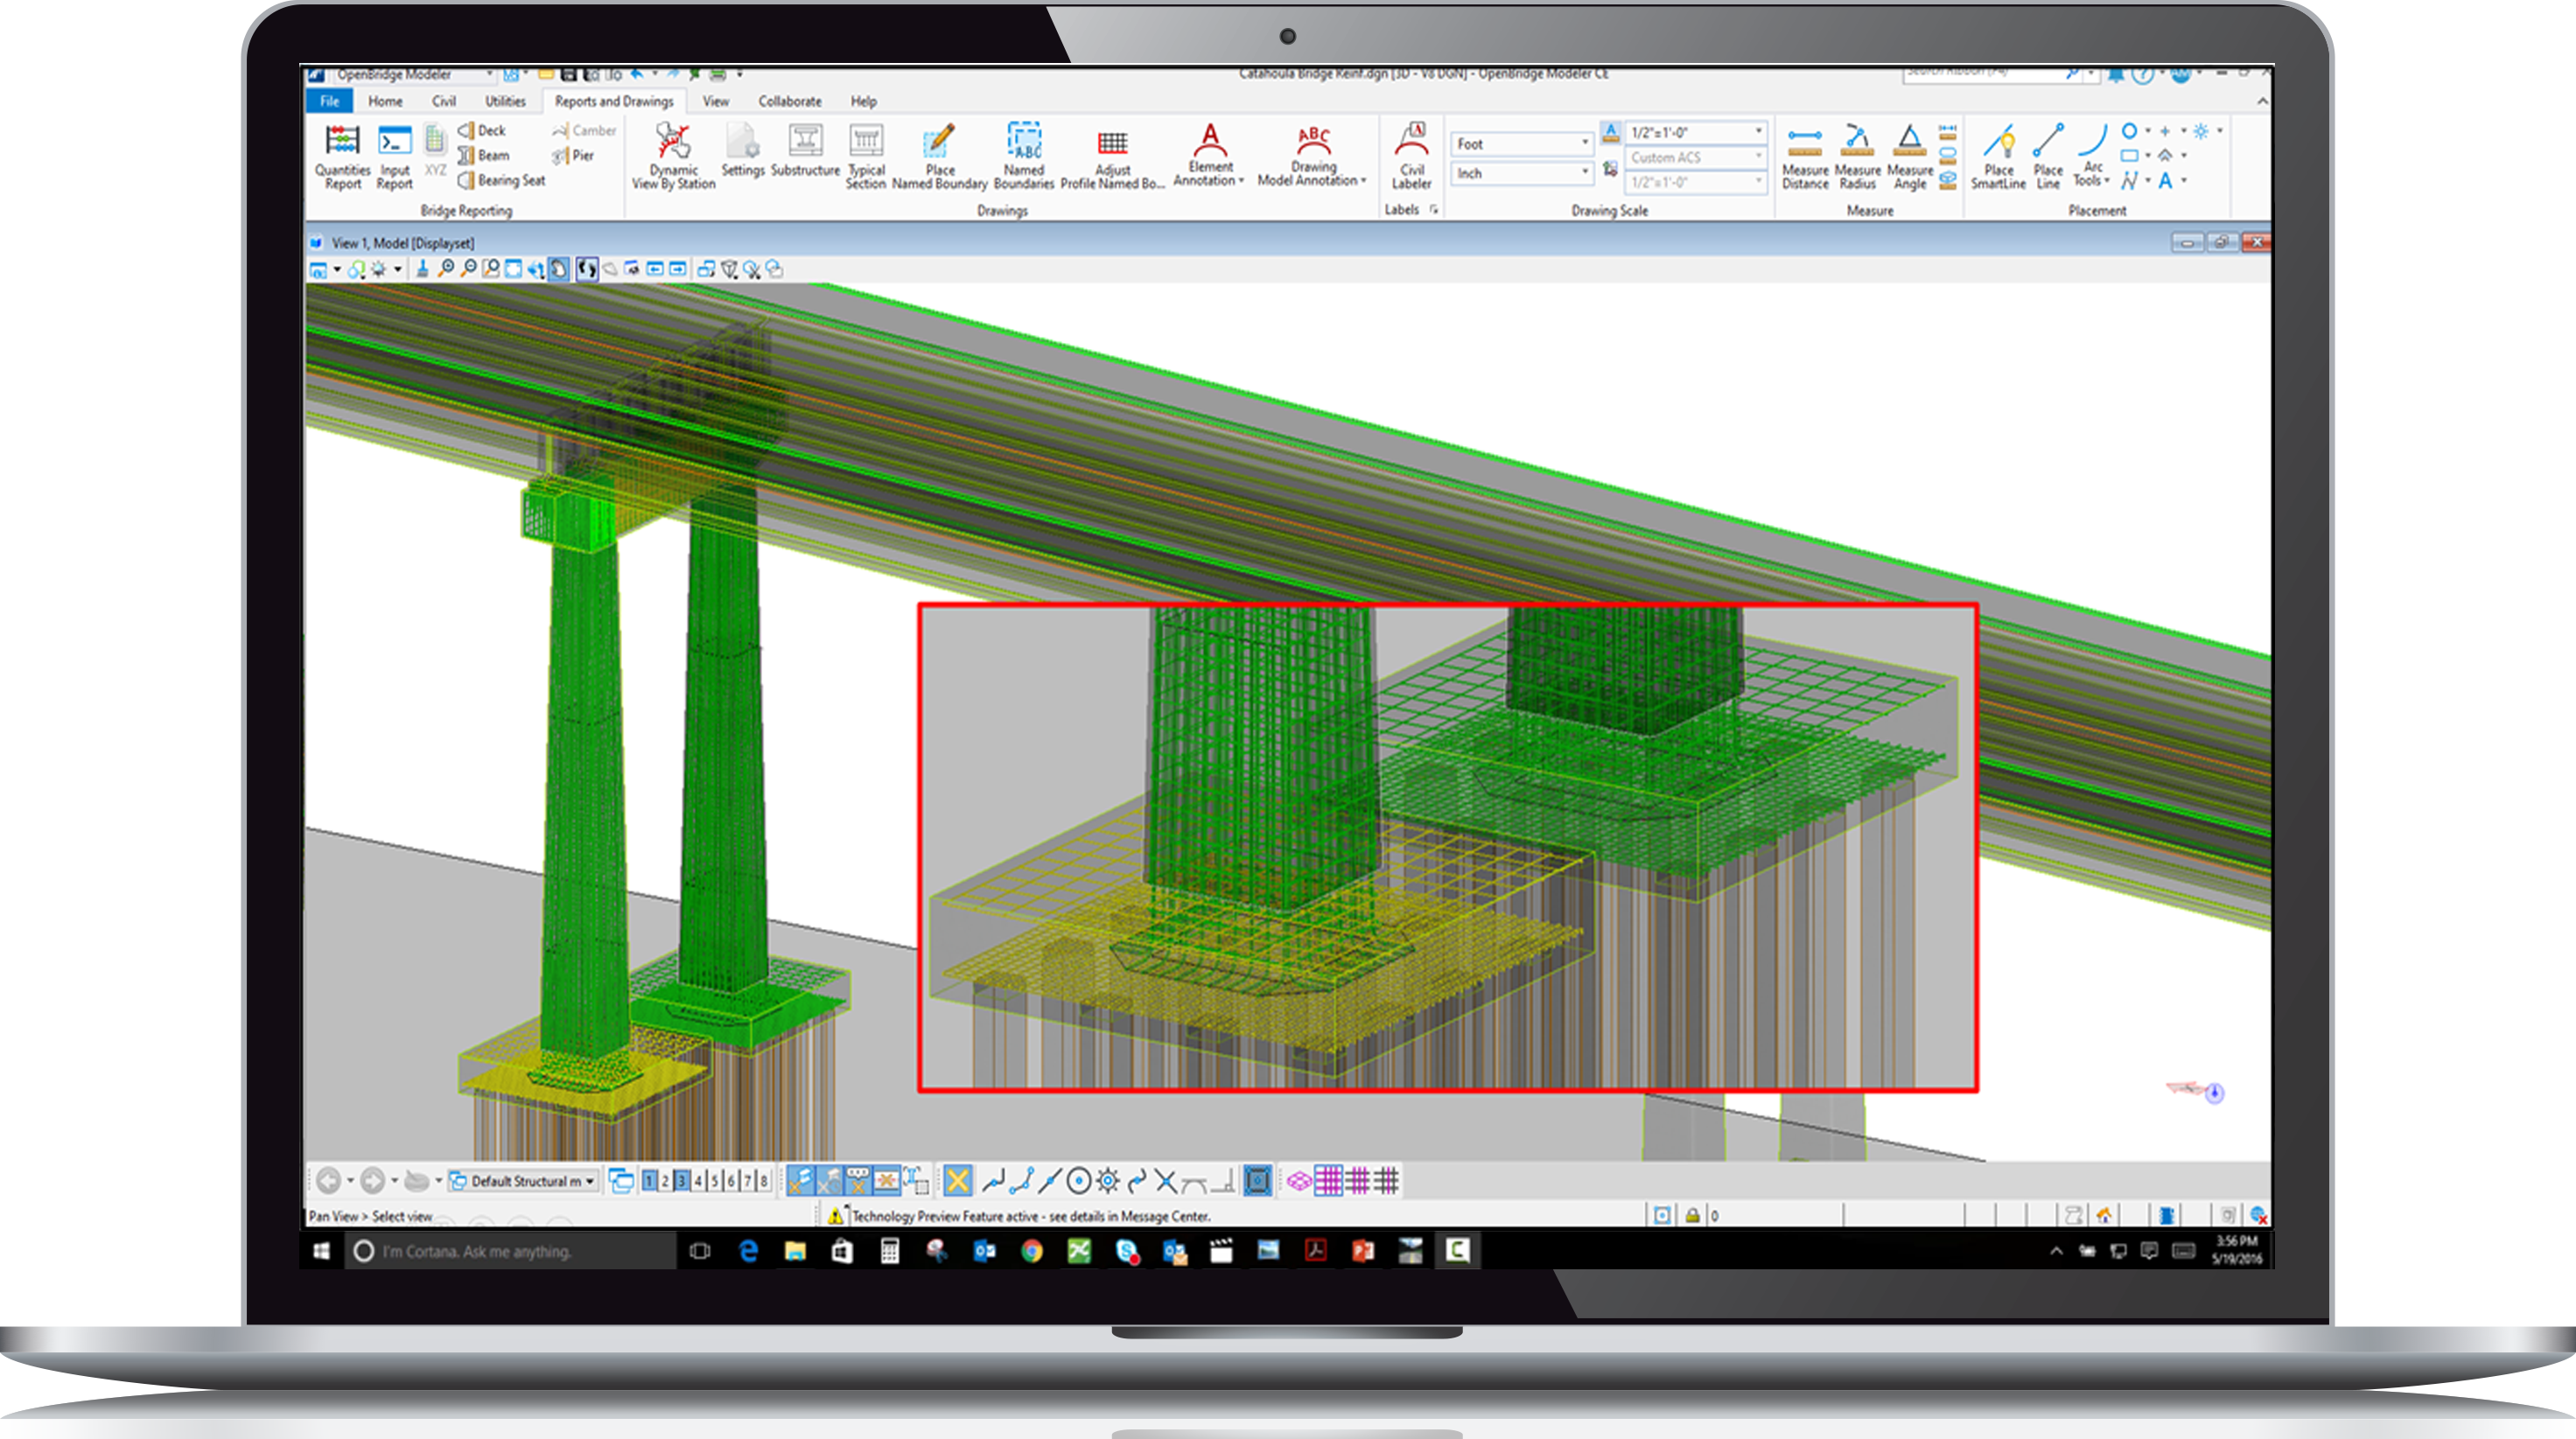The width and height of the screenshot is (2576, 1439).
Task: Launch the Place Named Boundary tool
Action: coord(938,155)
